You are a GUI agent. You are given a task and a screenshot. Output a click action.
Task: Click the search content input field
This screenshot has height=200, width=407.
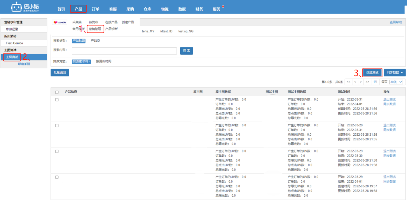[124, 51]
